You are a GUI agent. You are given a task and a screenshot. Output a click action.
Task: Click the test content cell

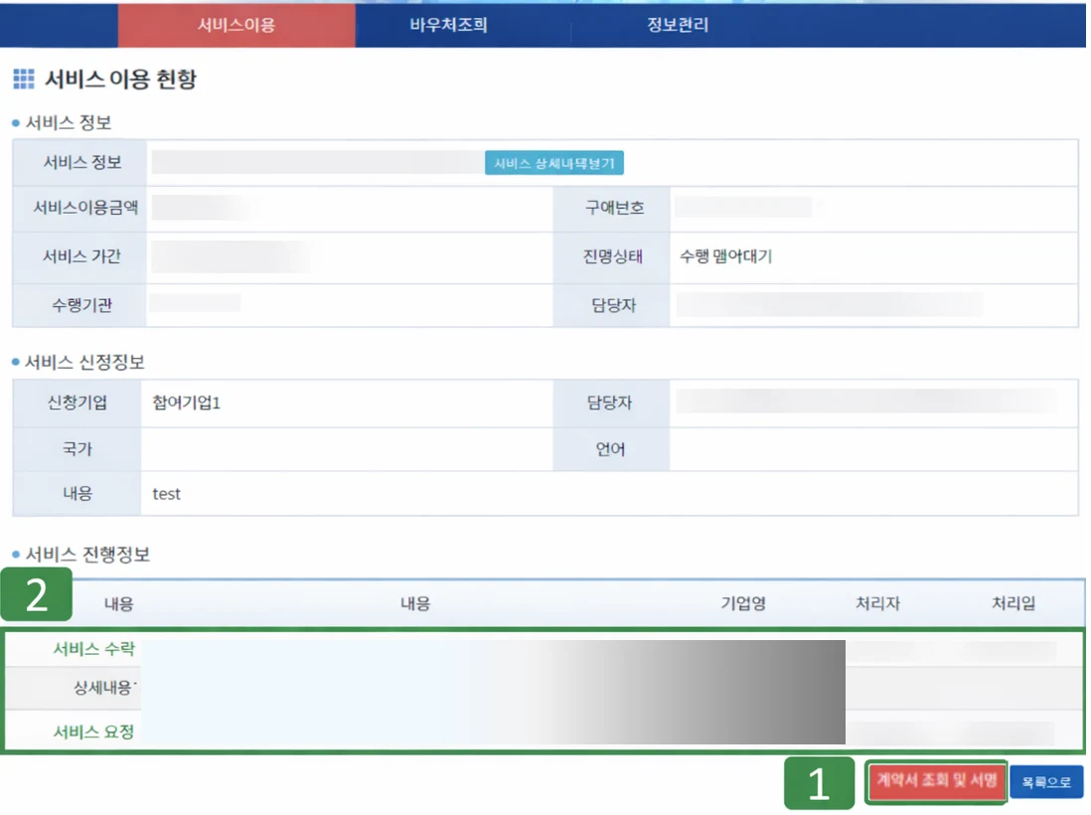(x=166, y=494)
